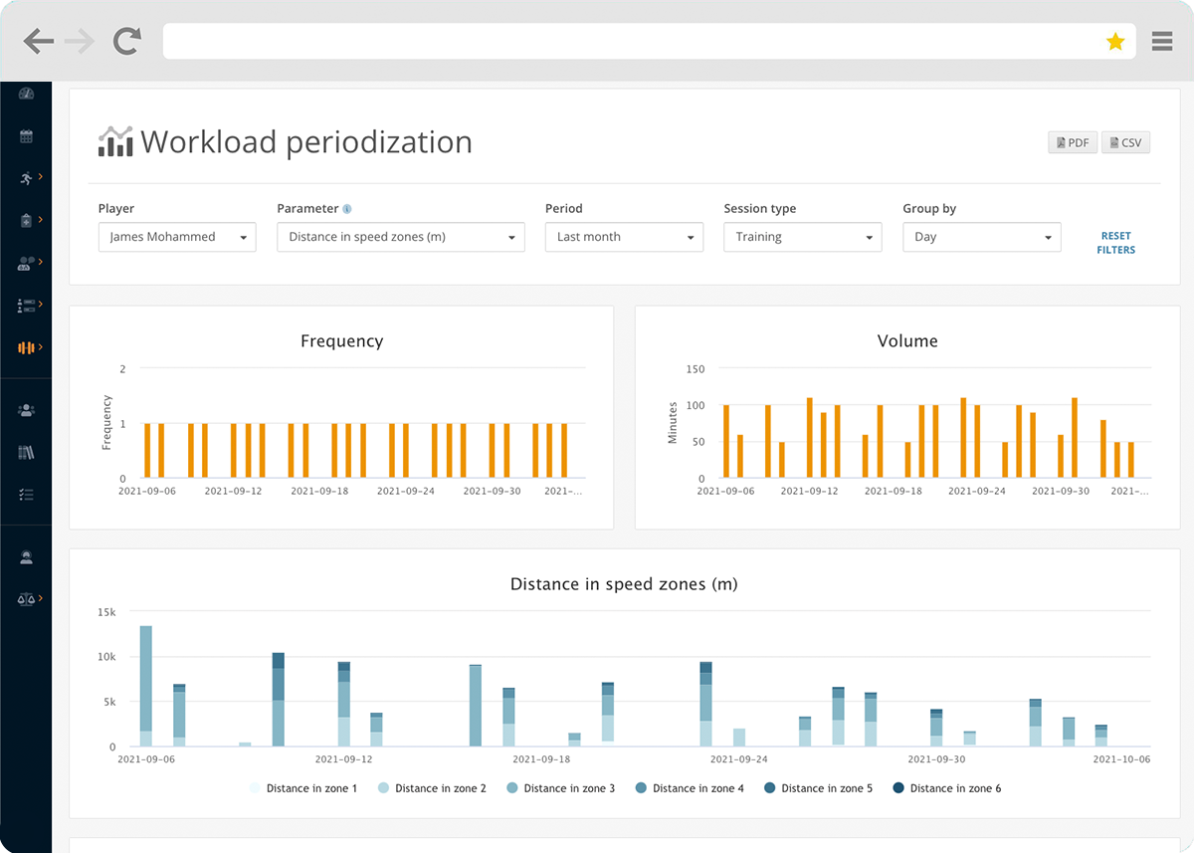Download the data as CSV
This screenshot has width=1194, height=853.
click(x=1125, y=142)
